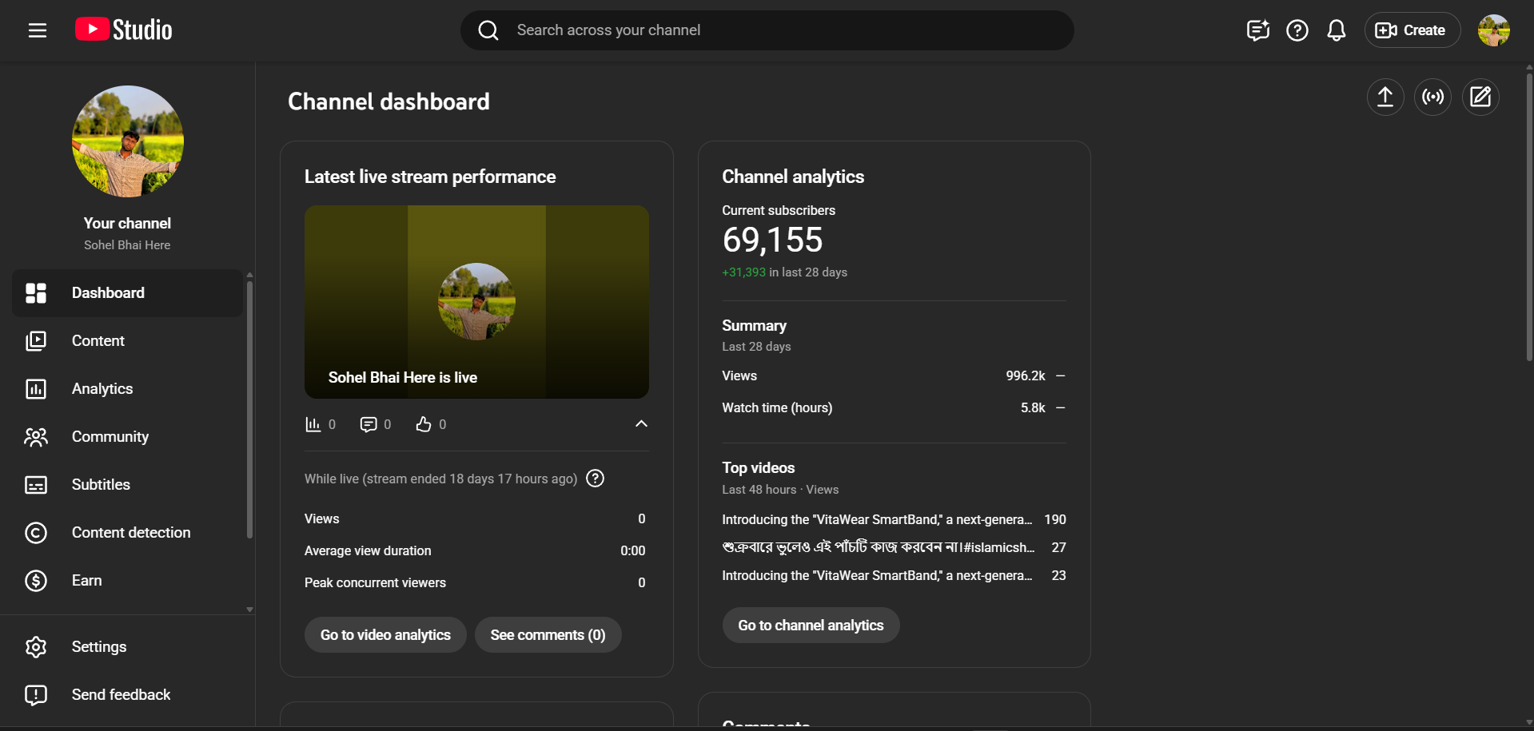
Task: Open the notifications bell
Action: click(1336, 30)
